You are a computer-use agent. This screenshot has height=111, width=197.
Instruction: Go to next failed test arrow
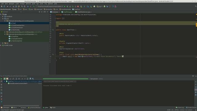click(x=25, y=79)
